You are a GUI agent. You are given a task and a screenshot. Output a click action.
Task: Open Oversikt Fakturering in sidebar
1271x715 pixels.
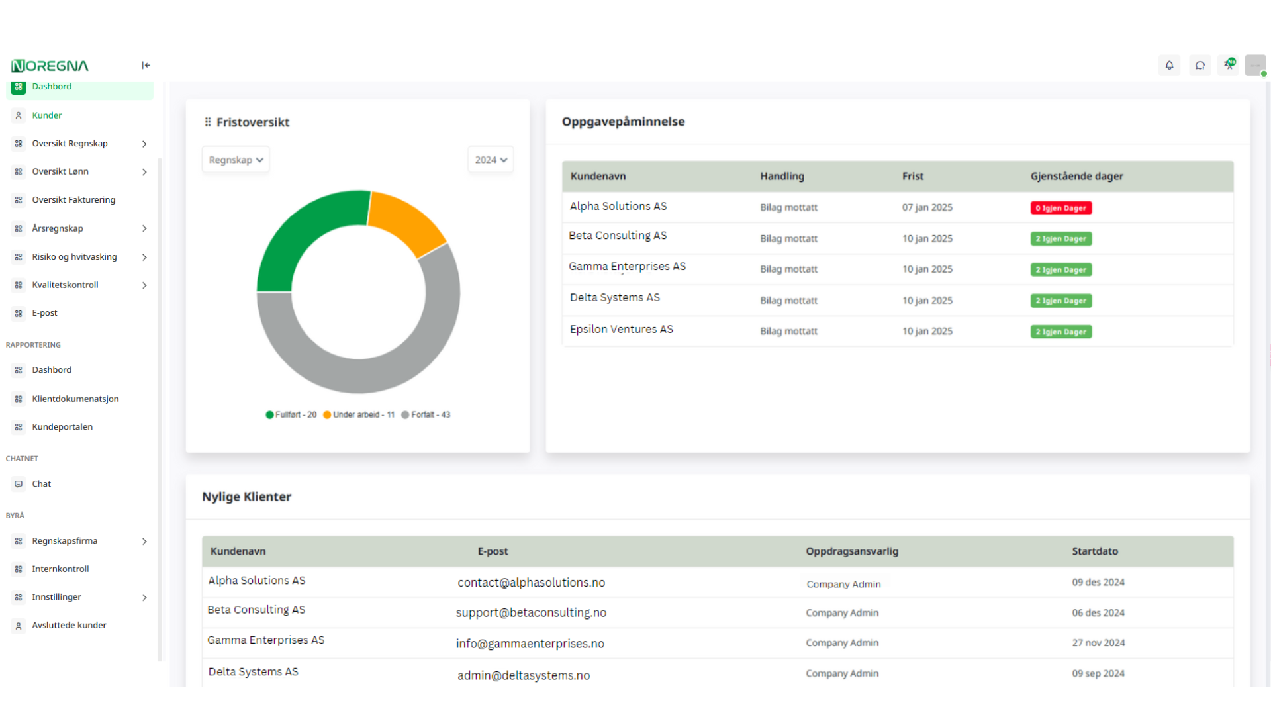click(x=73, y=200)
